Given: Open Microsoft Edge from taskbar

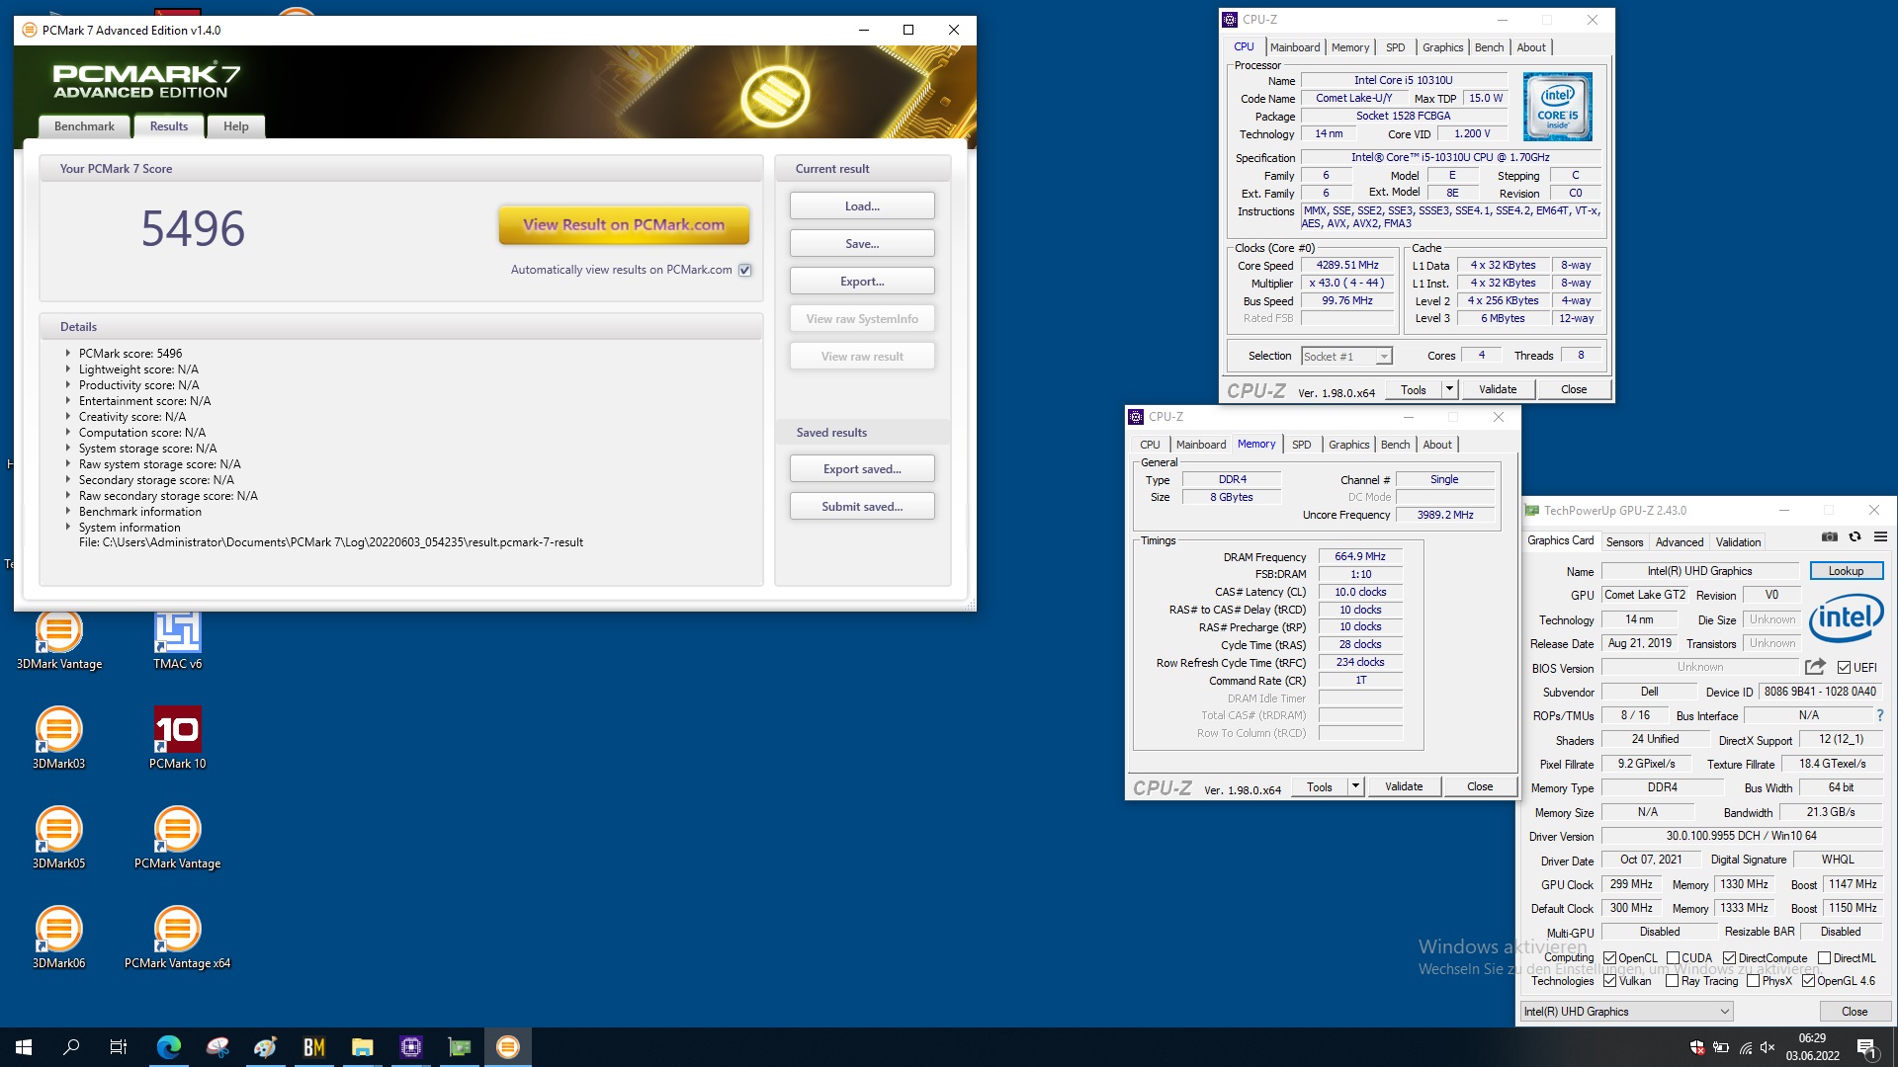Looking at the screenshot, I should [x=169, y=1047].
